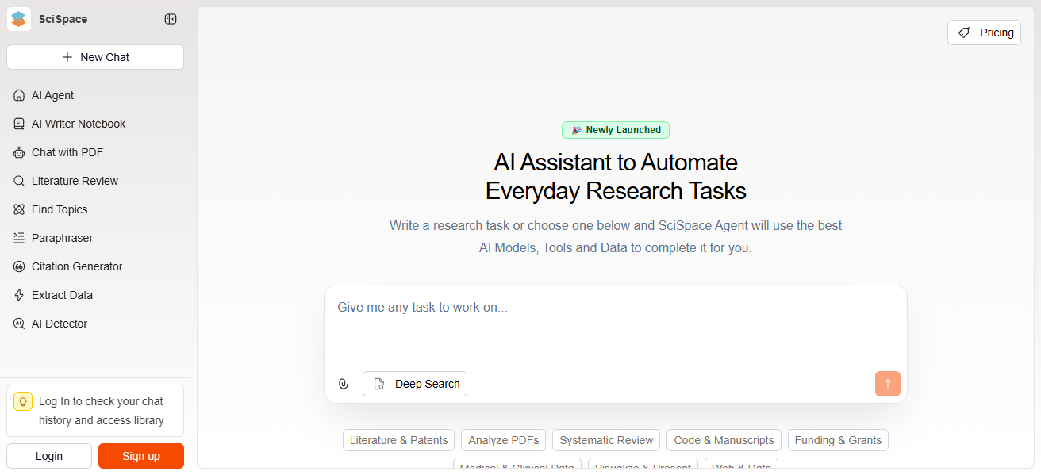Click the orange send arrow button
Viewport: 1041px width, 475px height.
(x=888, y=384)
